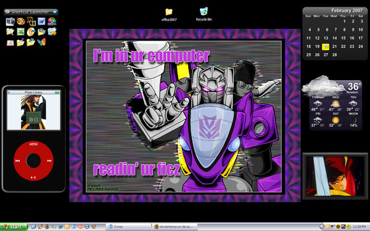Select February 14 on the calendar
Viewport: 370px width, 231px height.
pos(335,38)
